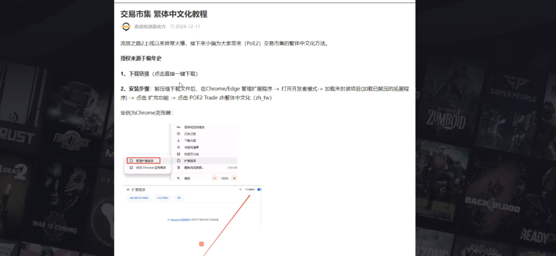Click the 加载已解压的扩展程序 button
The image size is (556, 256).
click(138, 197)
